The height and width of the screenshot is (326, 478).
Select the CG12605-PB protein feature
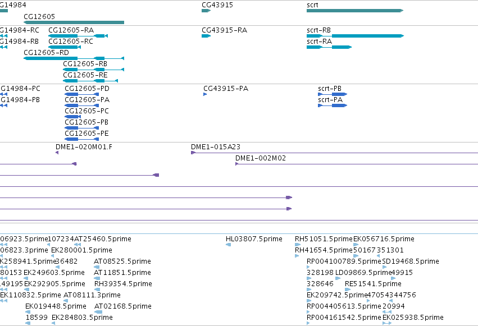click(x=81, y=128)
